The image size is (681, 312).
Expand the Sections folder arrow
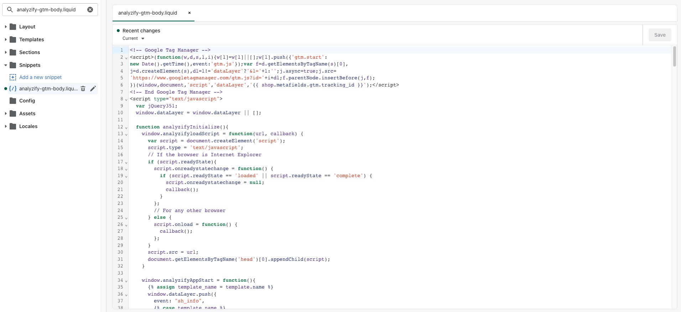pyautogui.click(x=6, y=52)
